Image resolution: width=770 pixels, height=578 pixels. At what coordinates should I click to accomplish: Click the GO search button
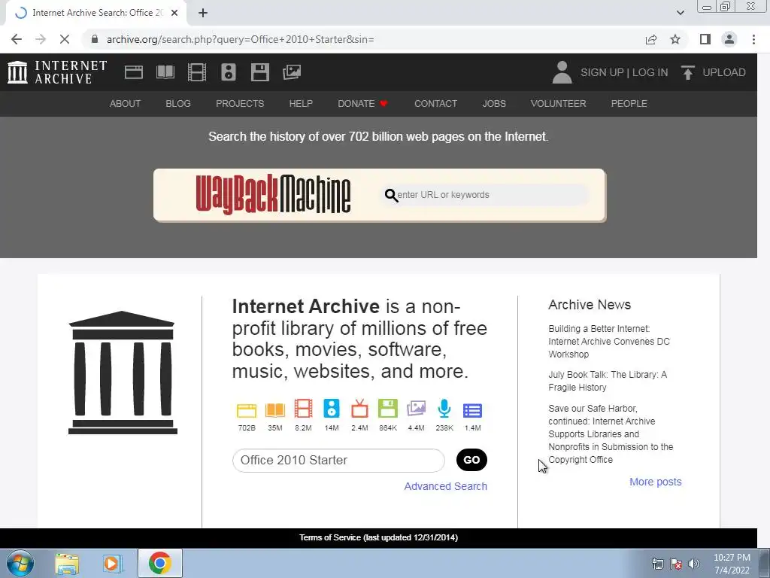(471, 460)
